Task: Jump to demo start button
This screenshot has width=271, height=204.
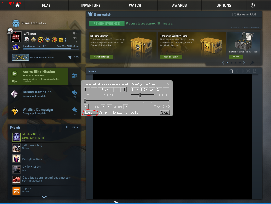Action: pos(87,90)
